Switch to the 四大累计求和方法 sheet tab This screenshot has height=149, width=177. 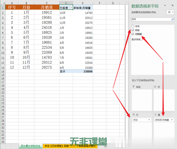click(x=30, y=146)
